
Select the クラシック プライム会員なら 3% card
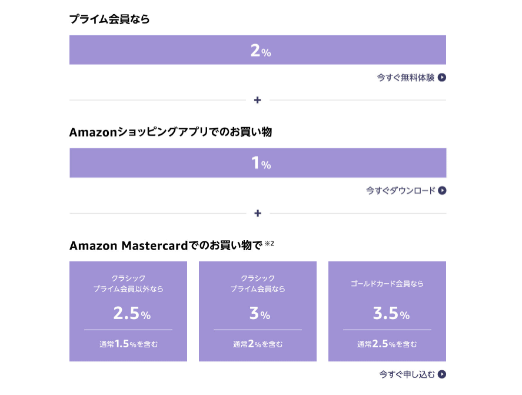258,311
